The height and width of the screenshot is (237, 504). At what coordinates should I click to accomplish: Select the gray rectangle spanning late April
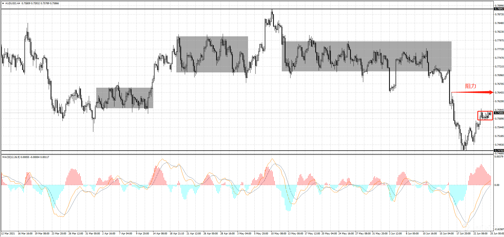(x=212, y=54)
